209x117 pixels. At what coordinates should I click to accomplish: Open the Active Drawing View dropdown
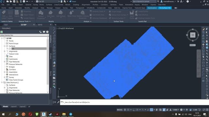[x=24, y=35]
